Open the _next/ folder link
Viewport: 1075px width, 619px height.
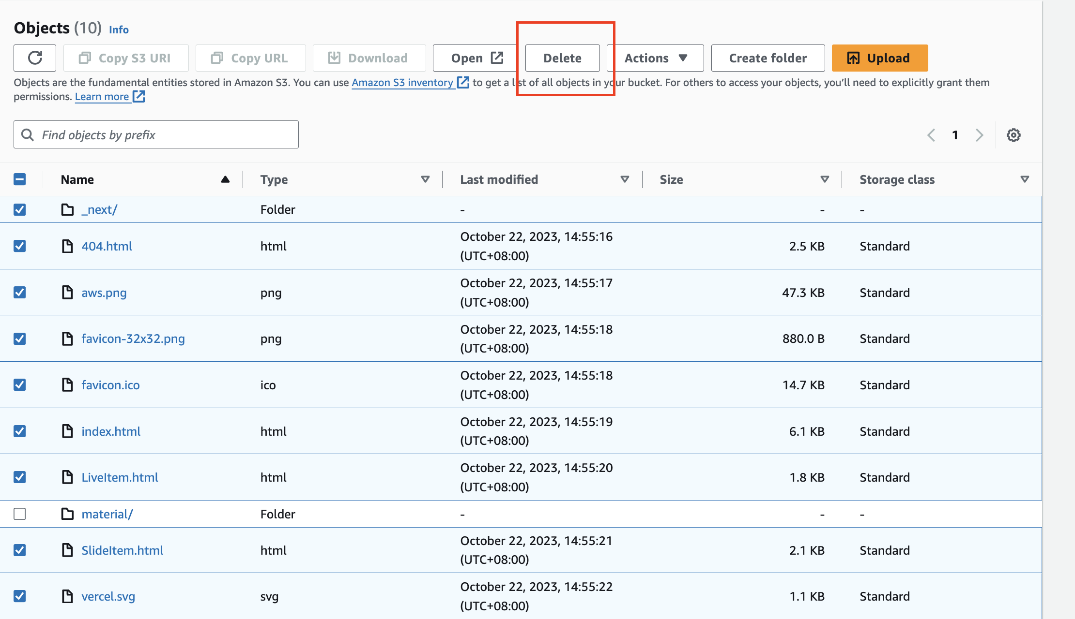point(99,209)
